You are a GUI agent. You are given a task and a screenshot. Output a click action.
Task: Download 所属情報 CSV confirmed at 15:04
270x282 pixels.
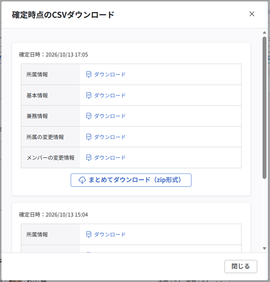pyautogui.click(x=106, y=235)
